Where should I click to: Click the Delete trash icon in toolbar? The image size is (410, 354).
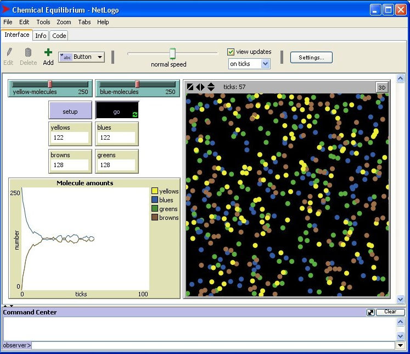tap(28, 52)
